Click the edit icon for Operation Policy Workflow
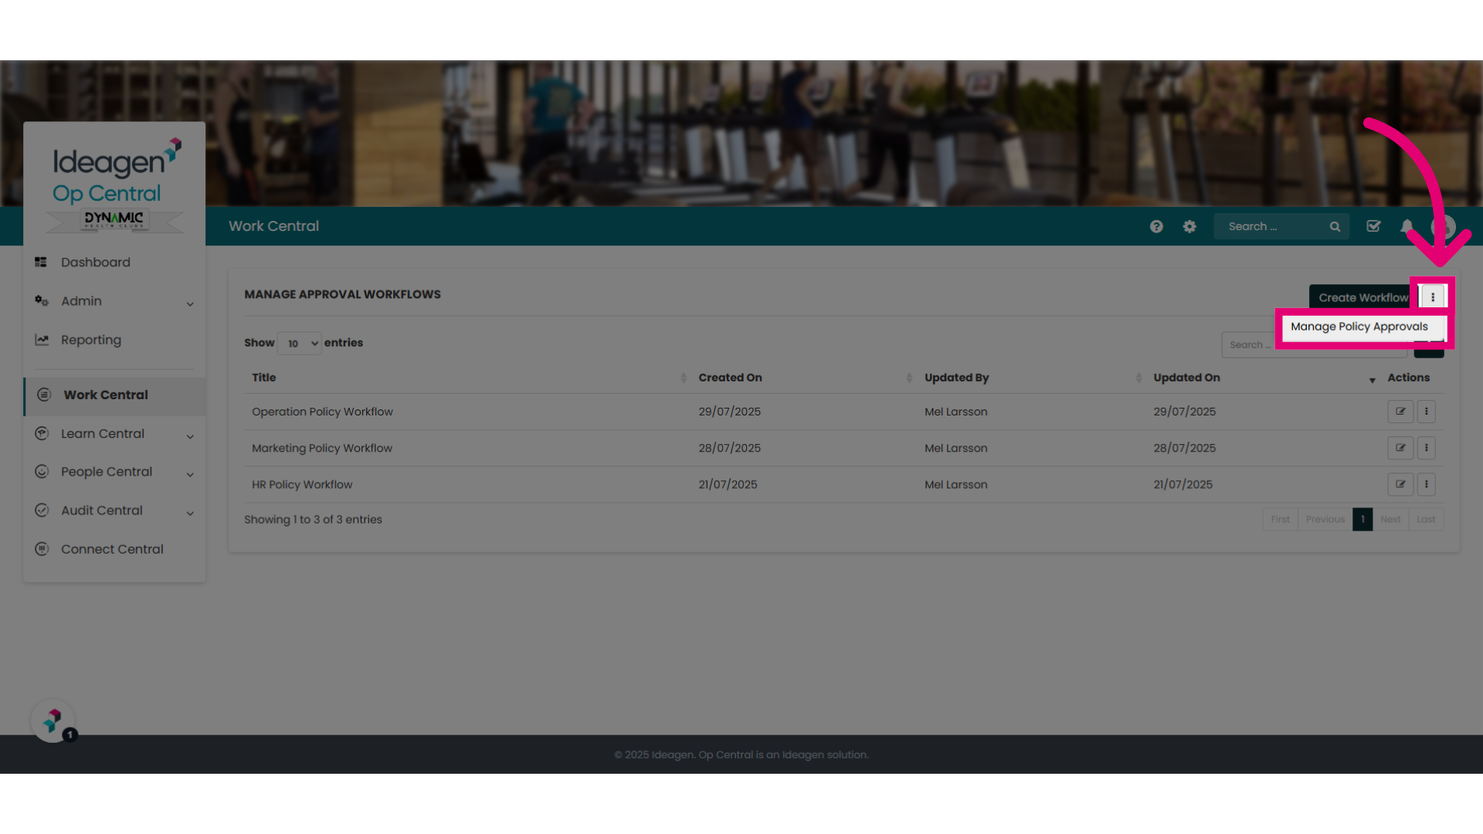Image resolution: width=1483 pixels, height=834 pixels. point(1400,412)
